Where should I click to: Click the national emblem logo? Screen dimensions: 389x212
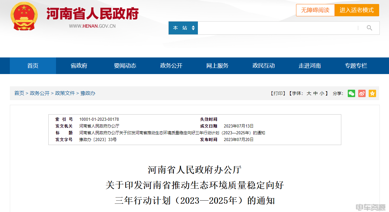coord(24,16)
